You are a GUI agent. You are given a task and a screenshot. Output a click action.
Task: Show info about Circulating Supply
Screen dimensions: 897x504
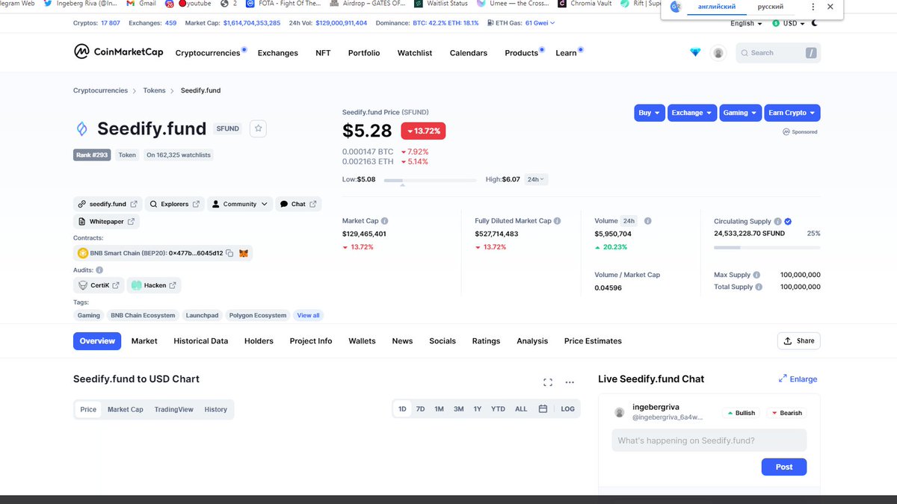[778, 222]
